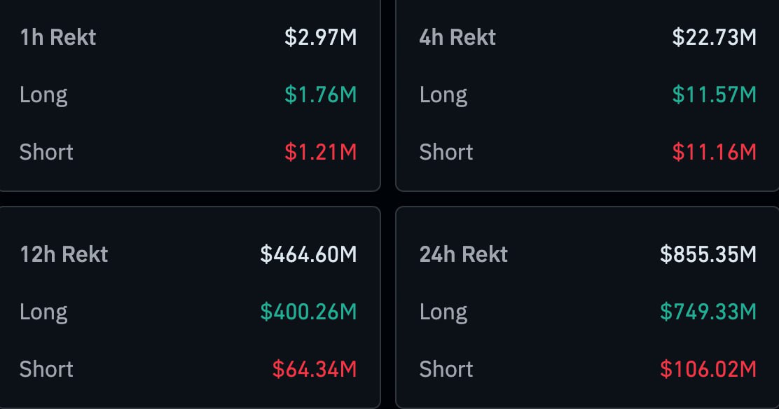Select the $400.26M long value
Screen dimensions: 779x409
tap(308, 312)
